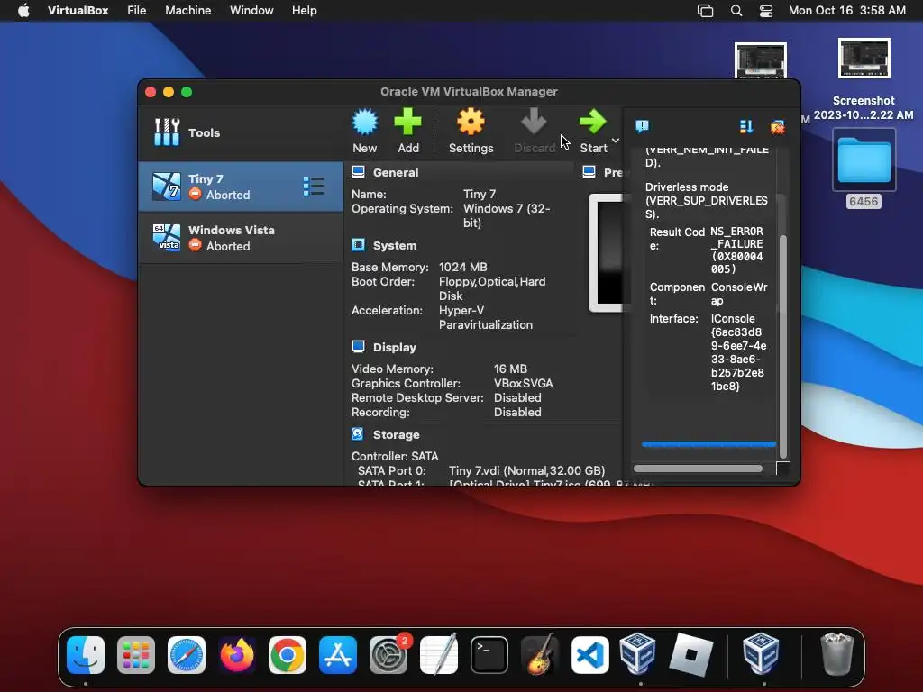923x692 pixels.
Task: Open Terminal from the dock
Action: [x=489, y=655]
